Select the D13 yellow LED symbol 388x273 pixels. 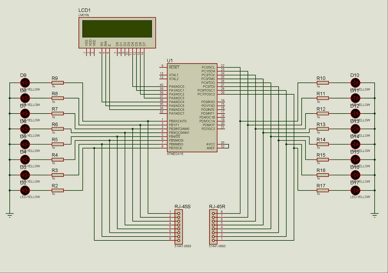click(x=355, y=129)
